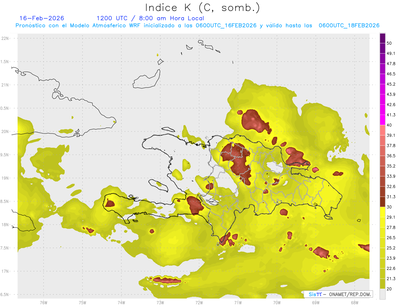Click the 0600UTC_16FEB2026 initialization timestamp
Screen dimensions: 398x307
pos(226,26)
